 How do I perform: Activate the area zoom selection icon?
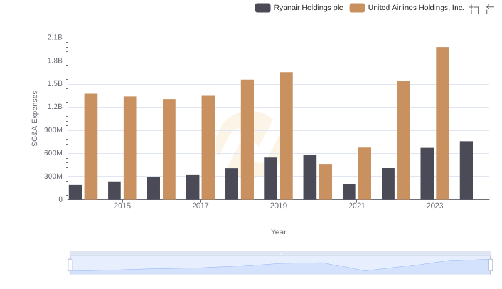474,9
